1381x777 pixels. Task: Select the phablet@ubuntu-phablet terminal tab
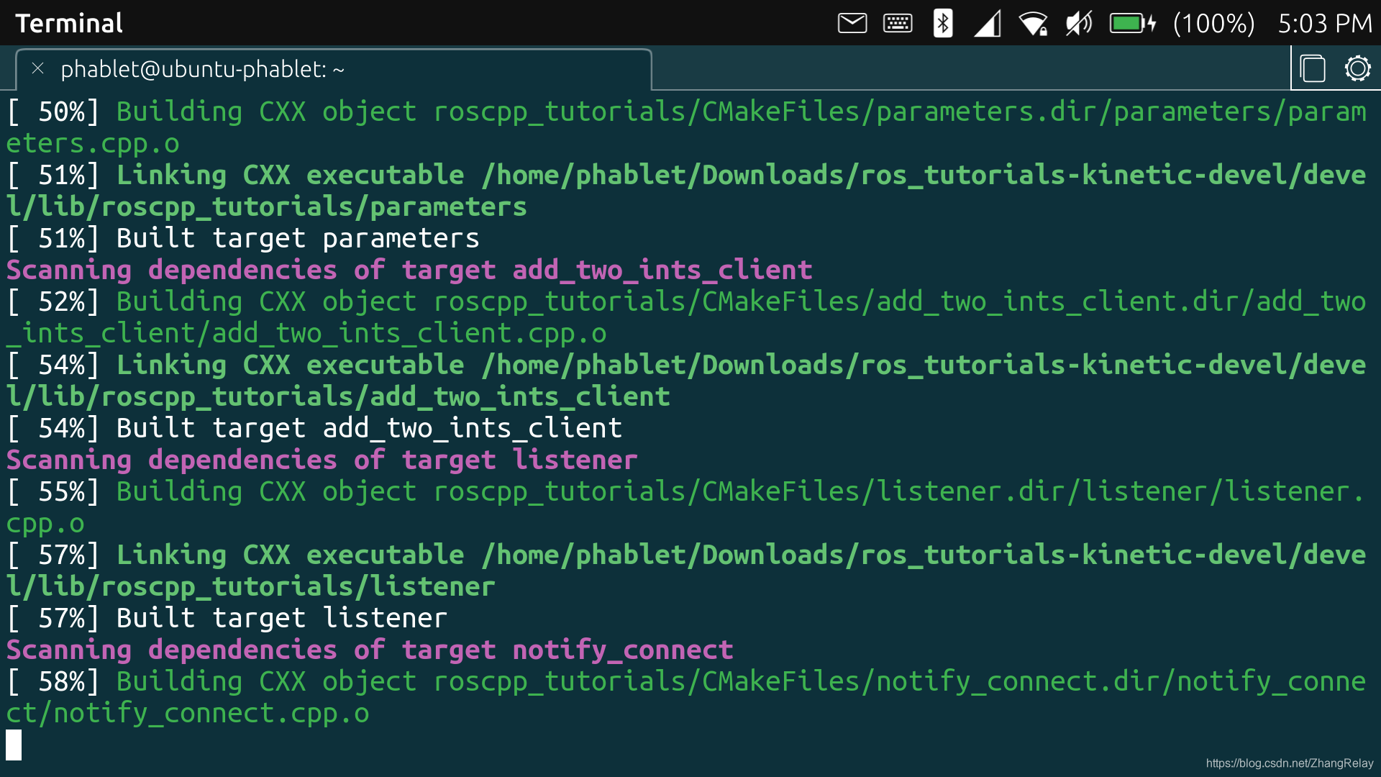(x=201, y=70)
